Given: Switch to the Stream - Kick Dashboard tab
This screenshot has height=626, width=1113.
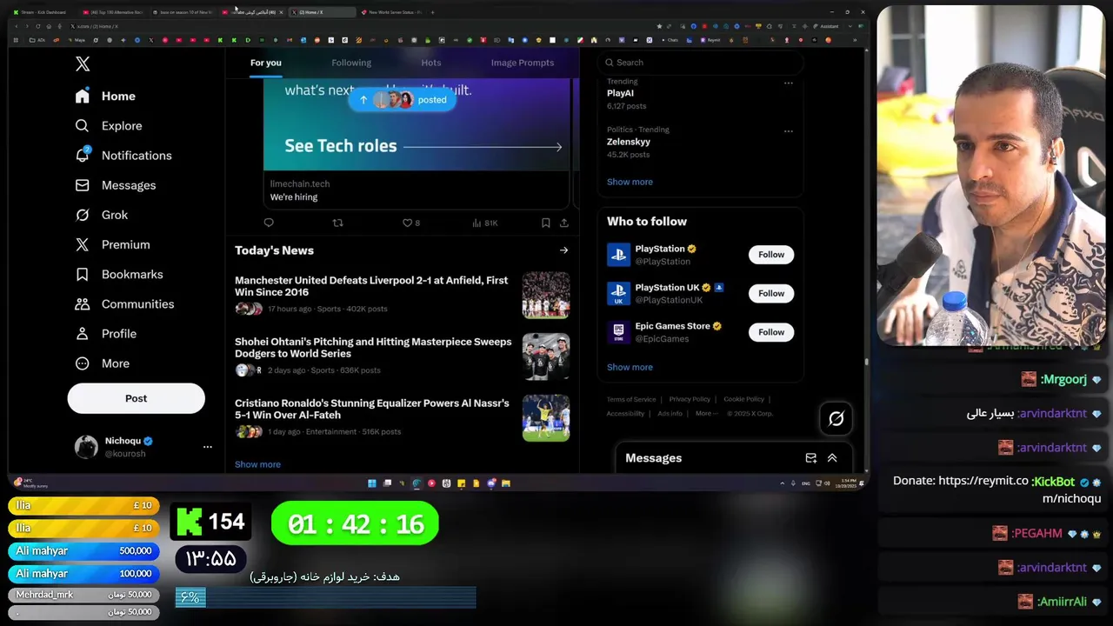Looking at the screenshot, I should [x=42, y=12].
